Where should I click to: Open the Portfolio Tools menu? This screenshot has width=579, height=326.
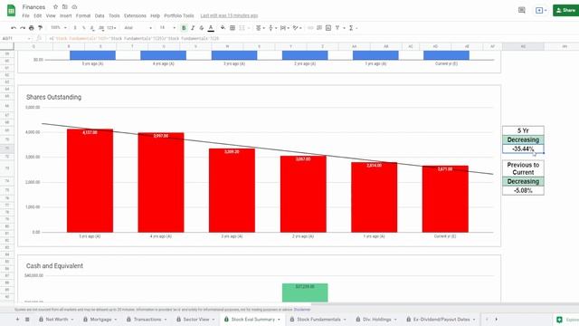pyautogui.click(x=179, y=16)
